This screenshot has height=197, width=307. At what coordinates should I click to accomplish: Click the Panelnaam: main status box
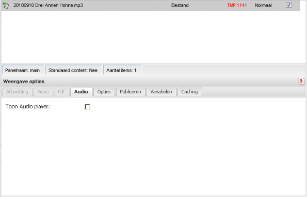[x=23, y=70]
